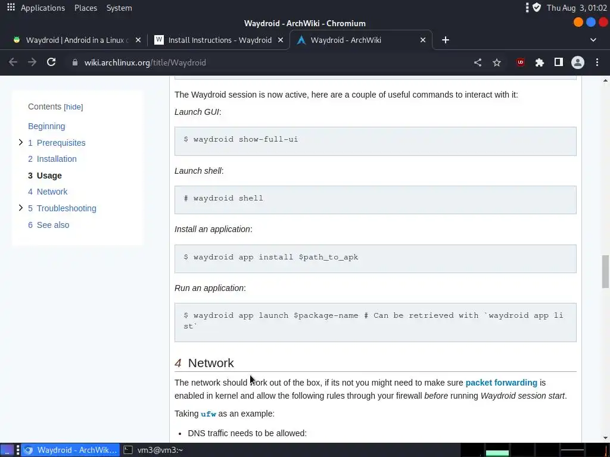Click the scrollbar down arrow

click(605, 438)
